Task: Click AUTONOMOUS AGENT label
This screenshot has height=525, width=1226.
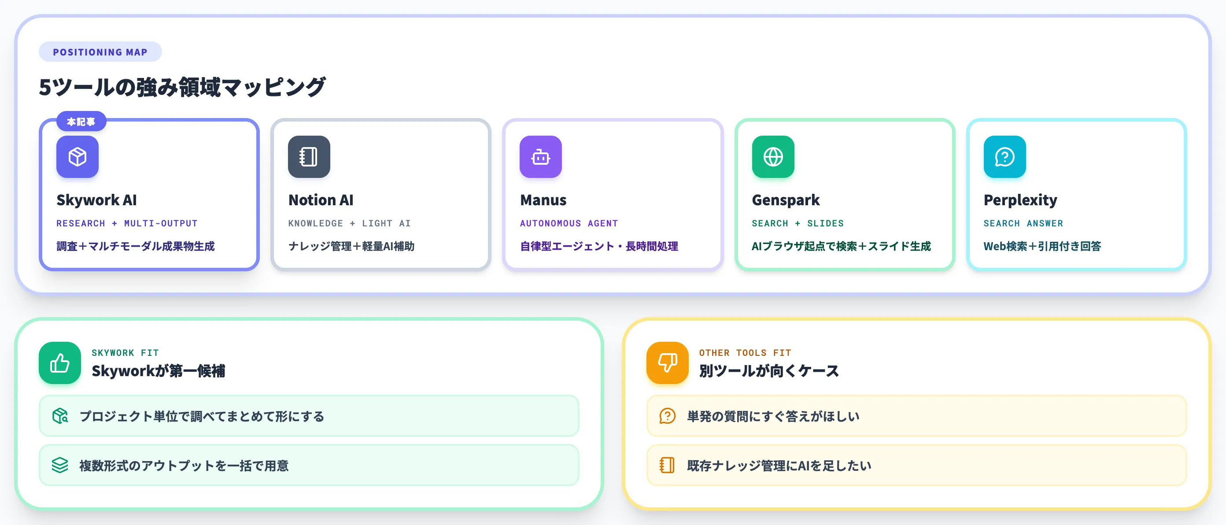Action: pyautogui.click(x=569, y=223)
